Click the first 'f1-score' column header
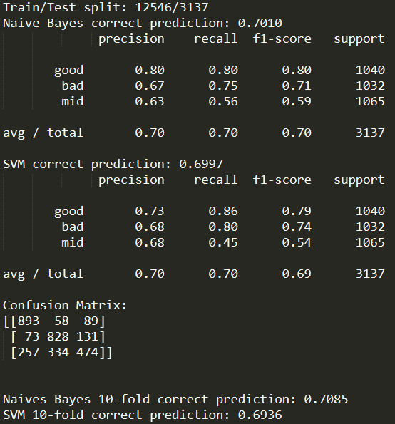 coord(282,39)
